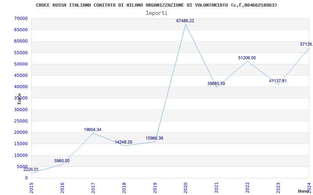Click the data label 2226.01
Viewport: 313px width, 195px height.
(31, 169)
